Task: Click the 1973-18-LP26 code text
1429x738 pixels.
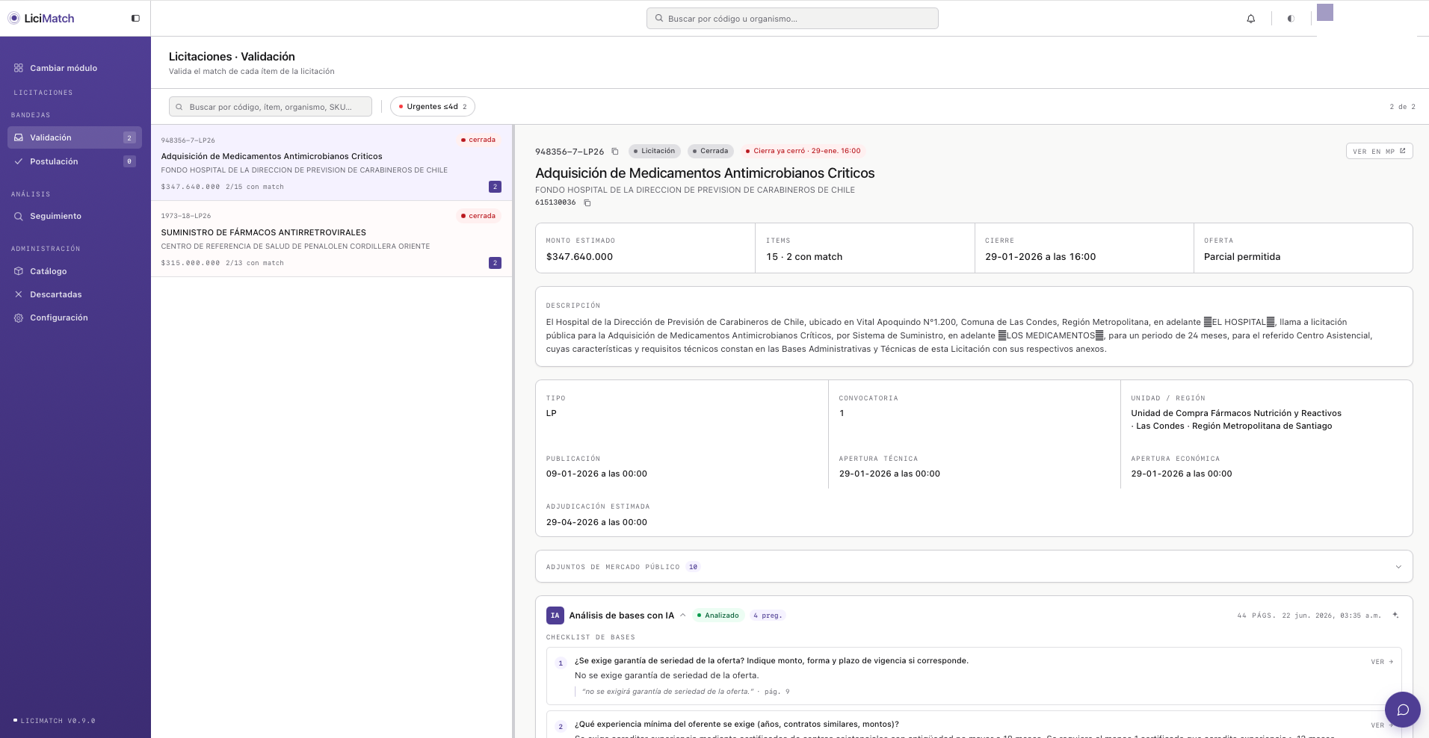Action: [185, 216]
